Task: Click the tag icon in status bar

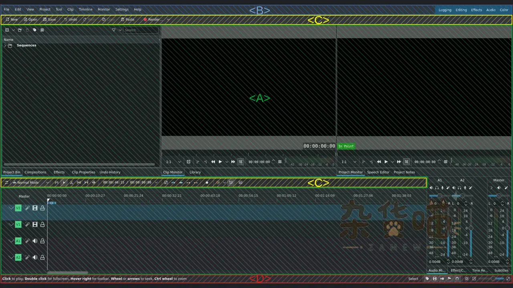Action: click(427, 279)
